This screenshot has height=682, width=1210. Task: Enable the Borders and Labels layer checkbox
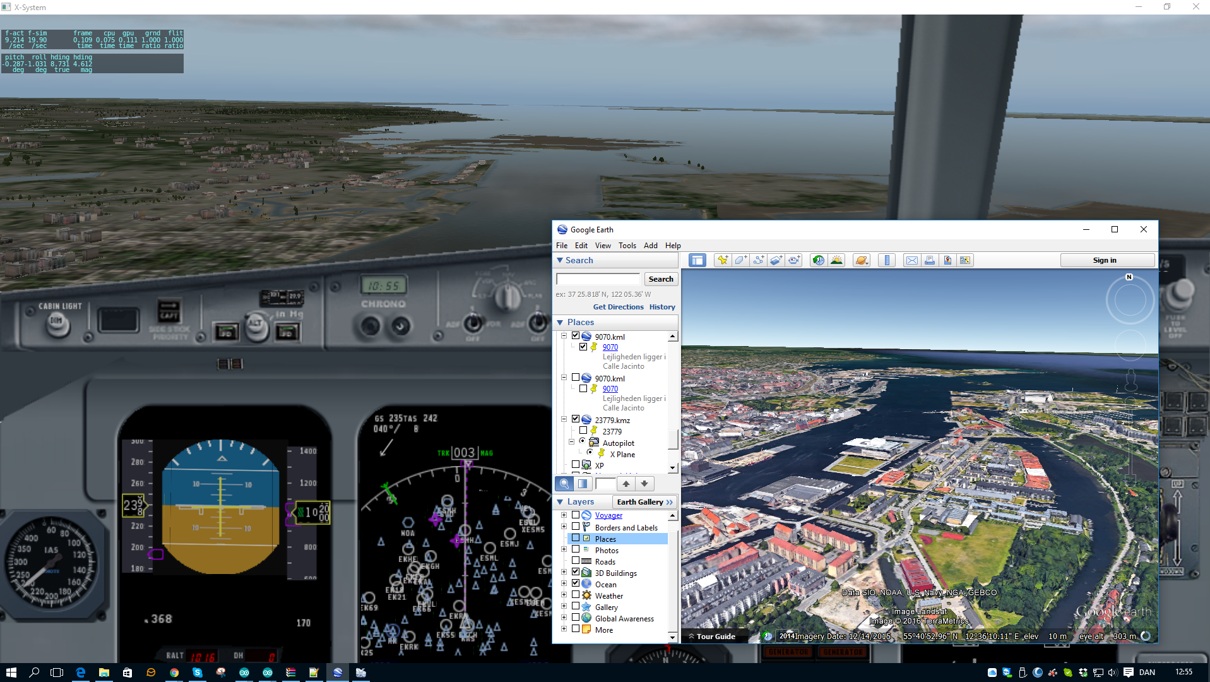click(576, 527)
